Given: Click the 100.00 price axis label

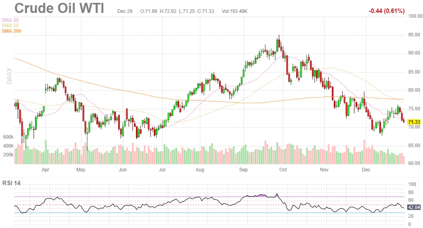Looking at the screenshot, I should 415,16.
